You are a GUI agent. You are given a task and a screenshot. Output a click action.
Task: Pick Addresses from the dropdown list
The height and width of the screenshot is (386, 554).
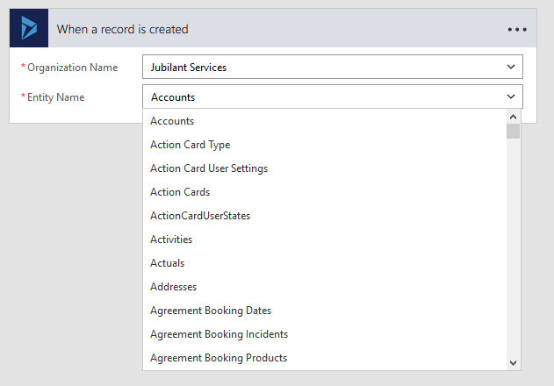(324, 286)
